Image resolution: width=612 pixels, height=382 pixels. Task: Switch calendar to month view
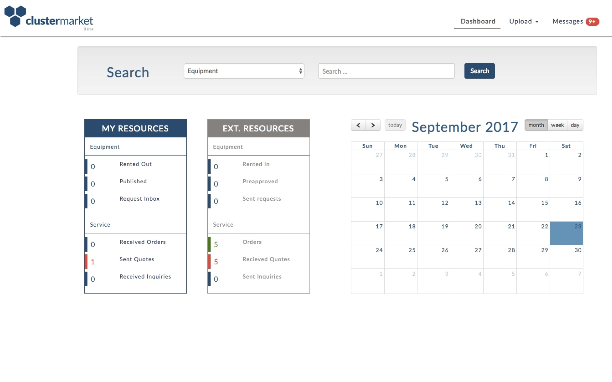click(x=536, y=125)
